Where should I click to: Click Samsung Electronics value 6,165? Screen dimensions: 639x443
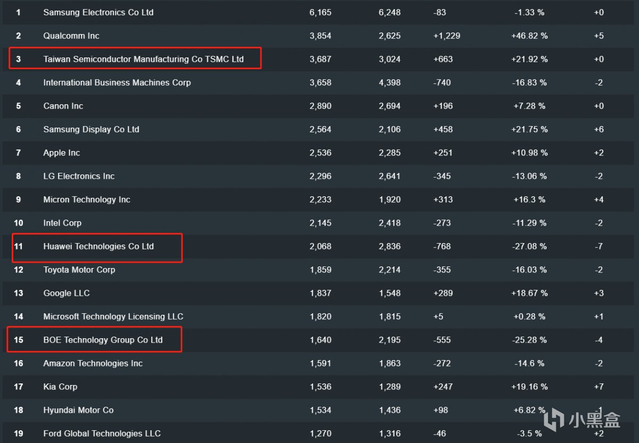[320, 12]
